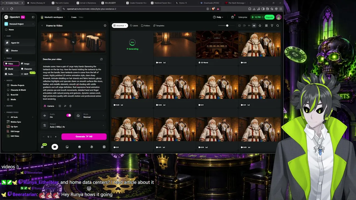Open the Mavluck's workspace dropdown
Screen dimensions: 356x200
[53, 17]
